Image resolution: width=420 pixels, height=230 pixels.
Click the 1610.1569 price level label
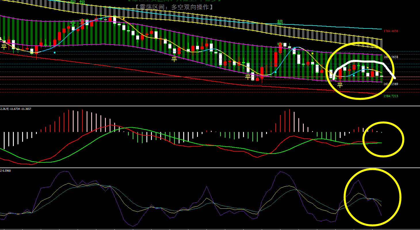pyautogui.click(x=391, y=84)
